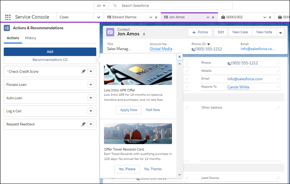
Task: Close the recommendations popup
Action: (x=179, y=57)
